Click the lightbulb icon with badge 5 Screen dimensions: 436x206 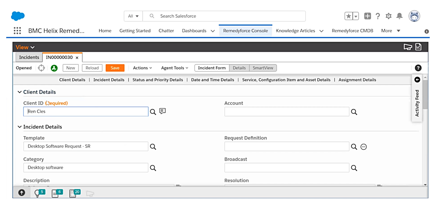coord(38,193)
